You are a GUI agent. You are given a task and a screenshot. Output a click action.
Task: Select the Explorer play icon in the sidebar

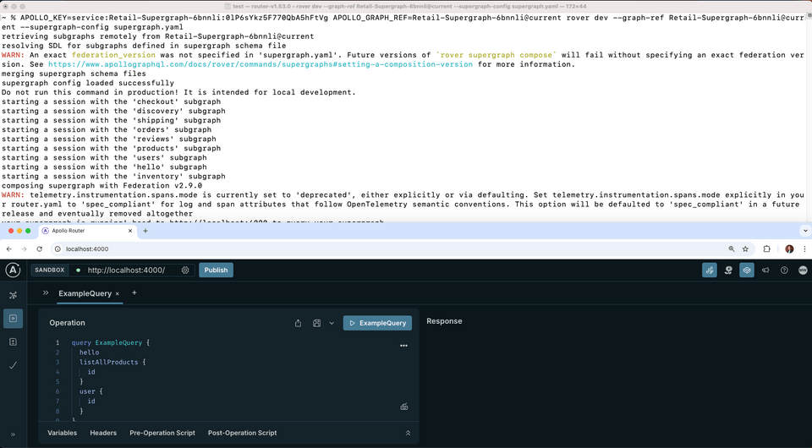(x=13, y=318)
